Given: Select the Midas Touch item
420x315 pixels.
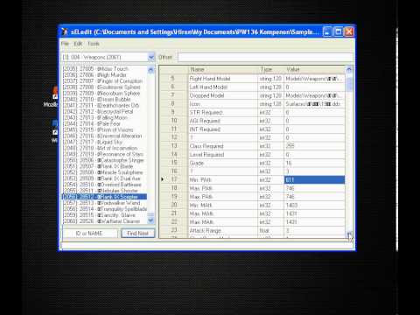Looking at the screenshot, I should (104, 69).
